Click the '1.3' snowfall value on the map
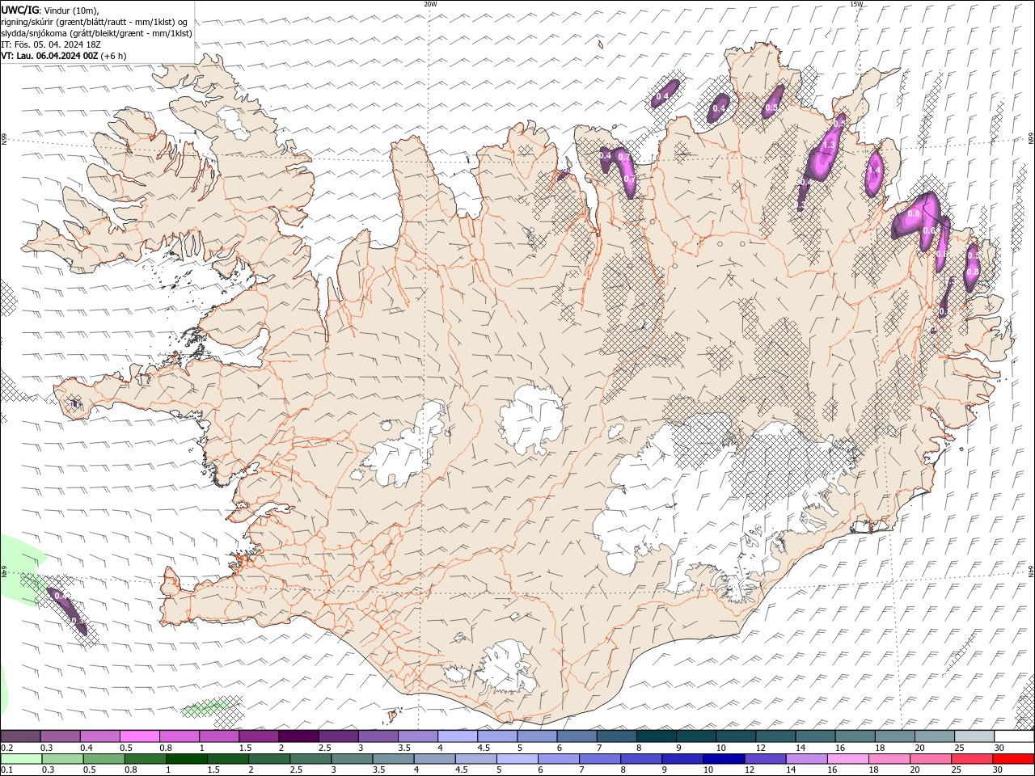 click(829, 145)
